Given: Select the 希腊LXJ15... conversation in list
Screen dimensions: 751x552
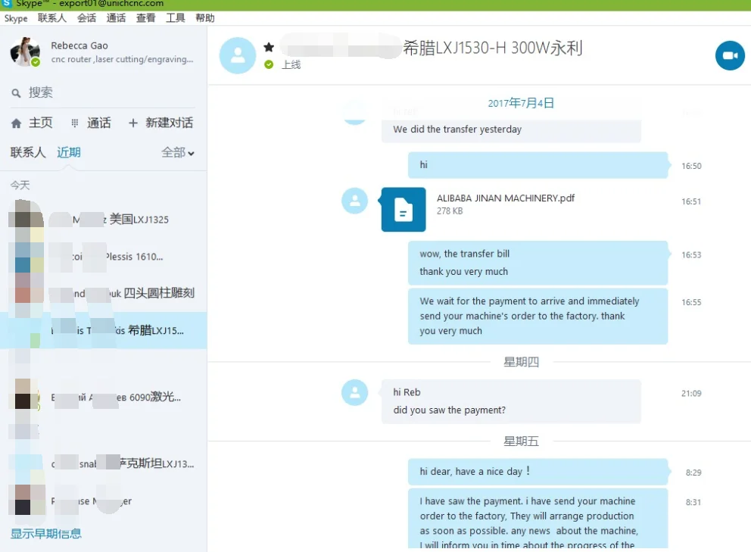Looking at the screenshot, I should point(104,330).
